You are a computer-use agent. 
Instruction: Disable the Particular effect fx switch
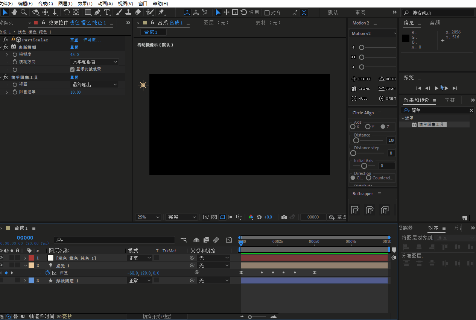[6, 39]
